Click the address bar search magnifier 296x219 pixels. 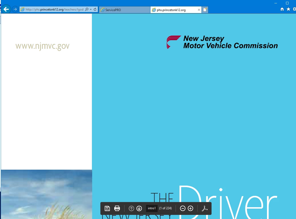87,9
